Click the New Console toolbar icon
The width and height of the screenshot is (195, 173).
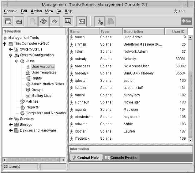(x=8, y=21)
